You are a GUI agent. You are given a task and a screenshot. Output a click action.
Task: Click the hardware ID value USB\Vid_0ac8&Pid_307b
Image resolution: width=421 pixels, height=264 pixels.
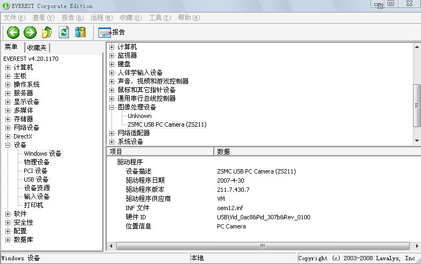click(x=264, y=217)
